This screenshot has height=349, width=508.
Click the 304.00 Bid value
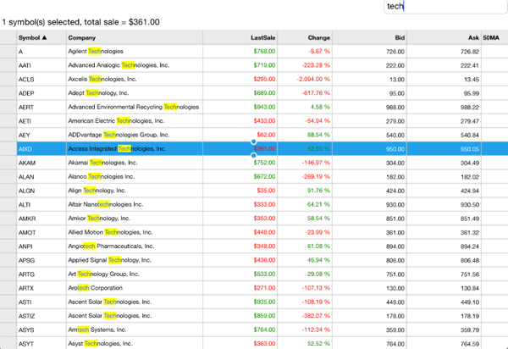click(x=395, y=163)
